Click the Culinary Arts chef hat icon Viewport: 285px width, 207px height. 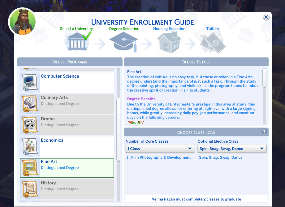coord(30,104)
